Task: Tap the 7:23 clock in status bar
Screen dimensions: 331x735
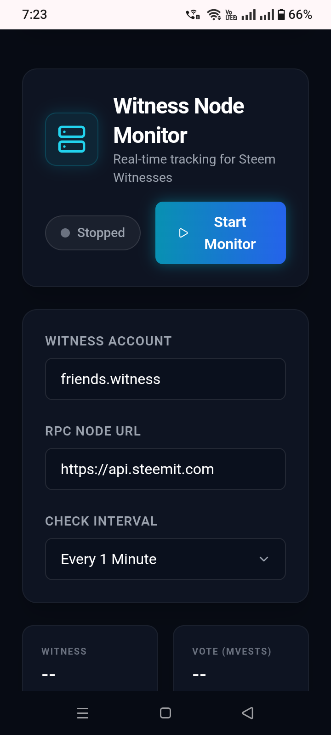Action: coord(34,15)
